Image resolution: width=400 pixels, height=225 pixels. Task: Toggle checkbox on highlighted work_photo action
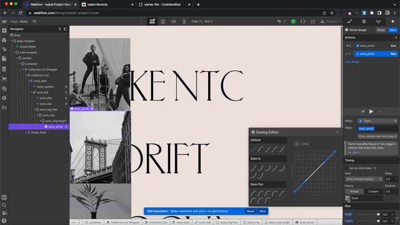tap(357, 54)
